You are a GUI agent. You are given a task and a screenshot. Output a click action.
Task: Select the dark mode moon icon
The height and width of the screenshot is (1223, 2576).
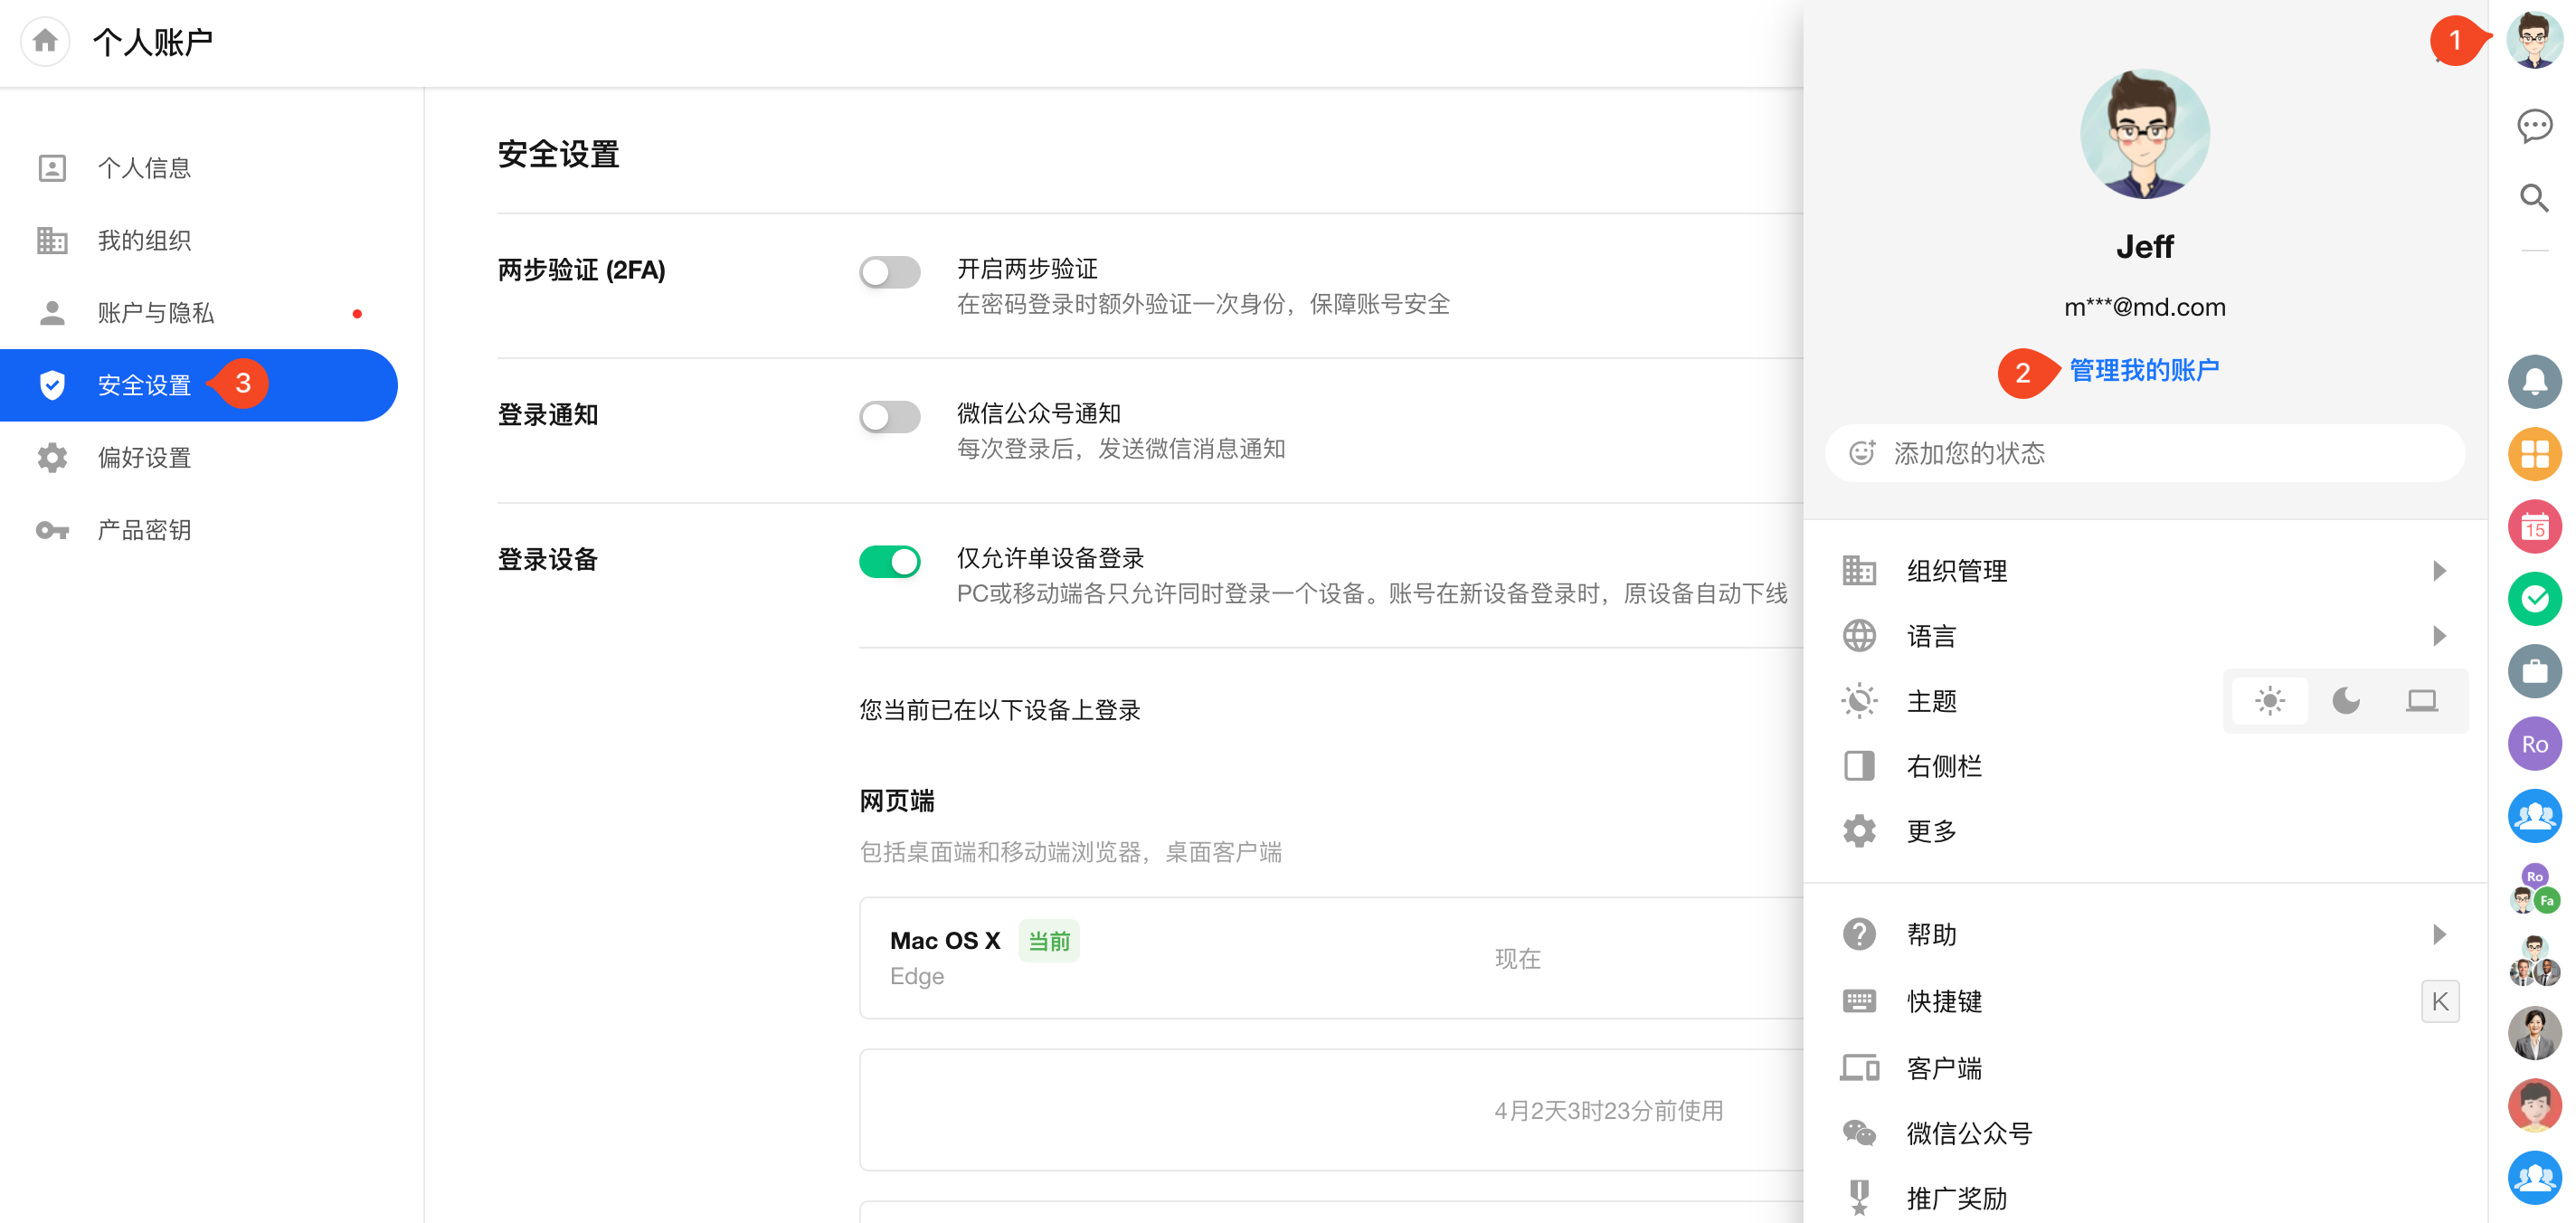[2345, 701]
